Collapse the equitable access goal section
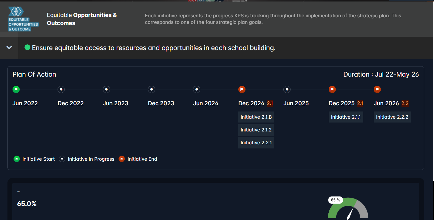 tap(9, 47)
